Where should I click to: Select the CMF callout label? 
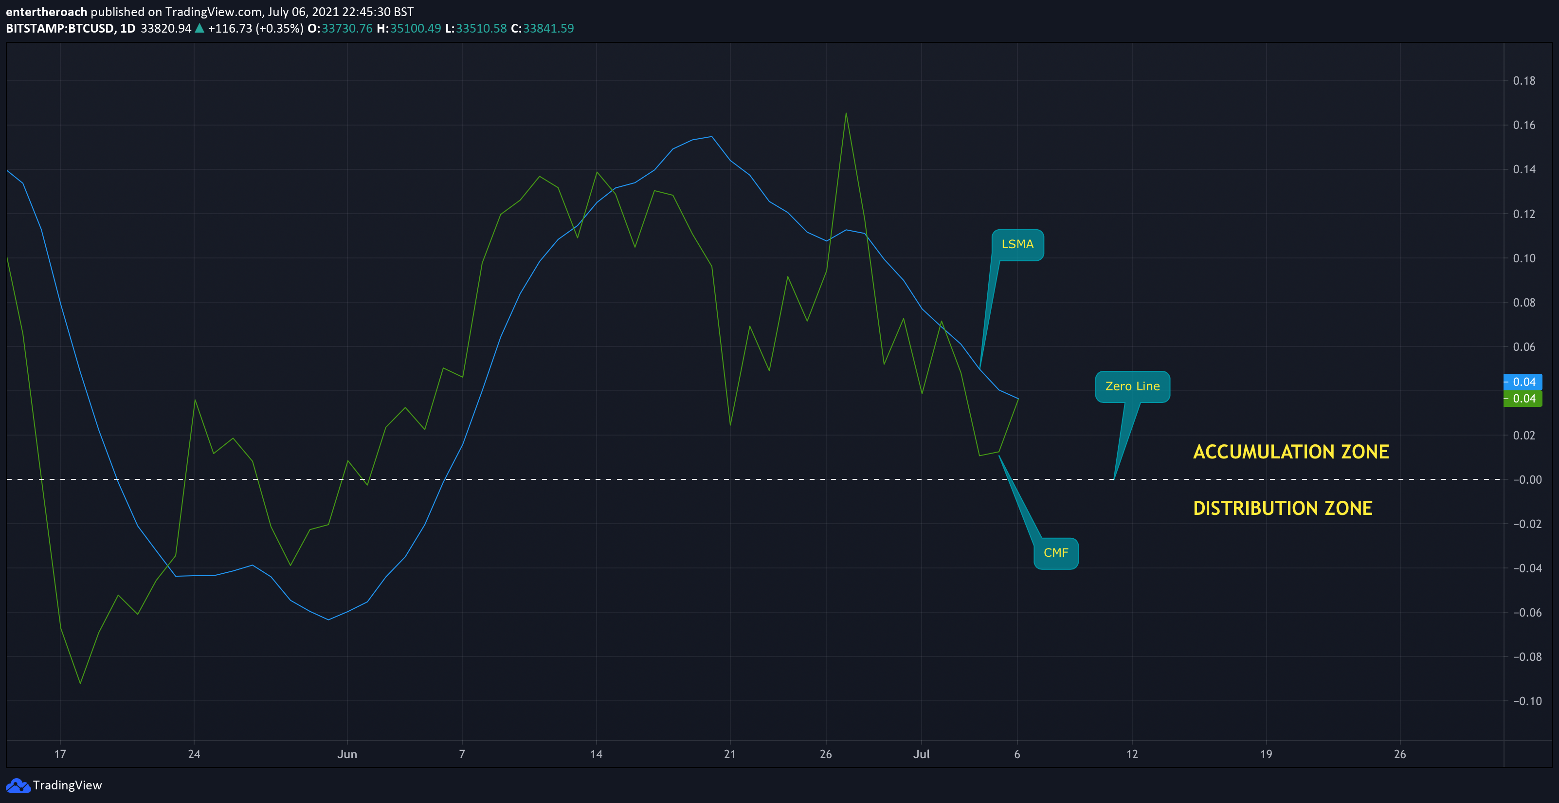pos(1055,553)
